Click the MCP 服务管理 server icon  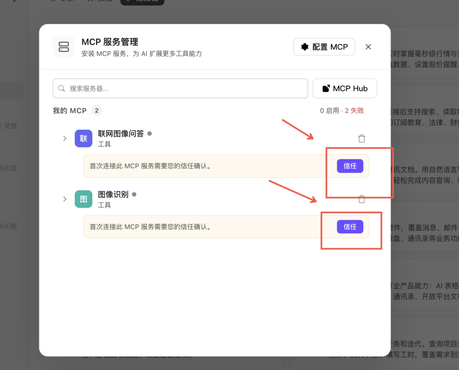(x=64, y=47)
